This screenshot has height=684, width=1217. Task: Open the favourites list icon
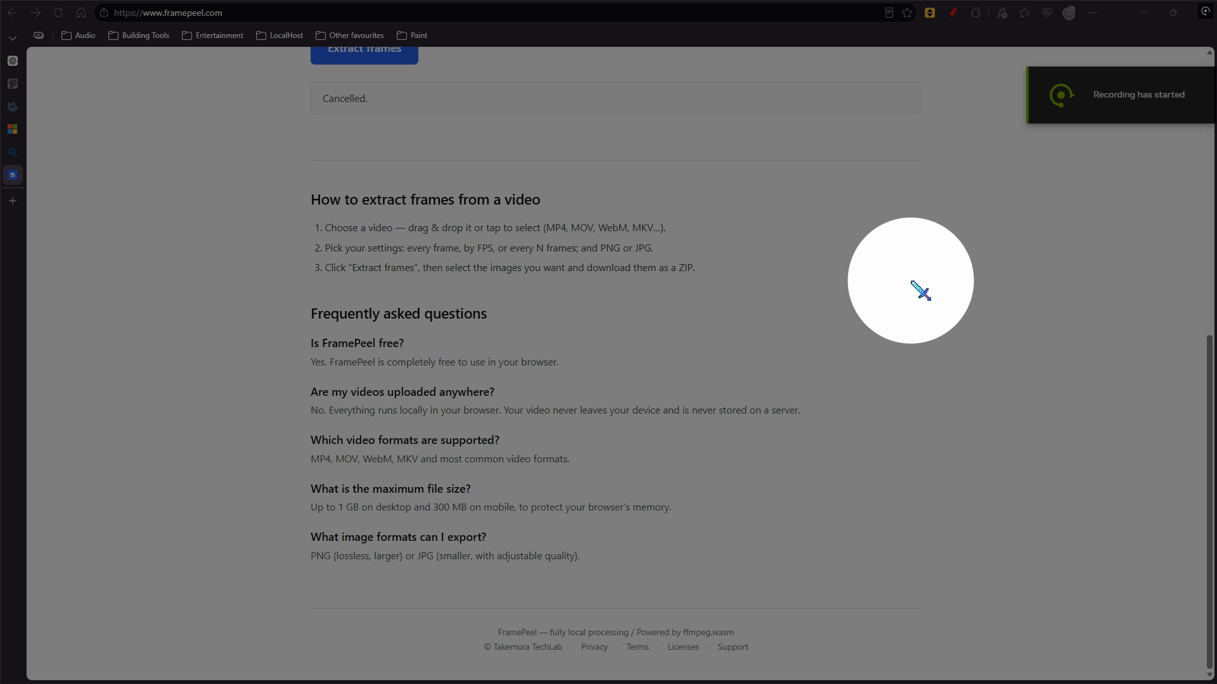click(1024, 13)
